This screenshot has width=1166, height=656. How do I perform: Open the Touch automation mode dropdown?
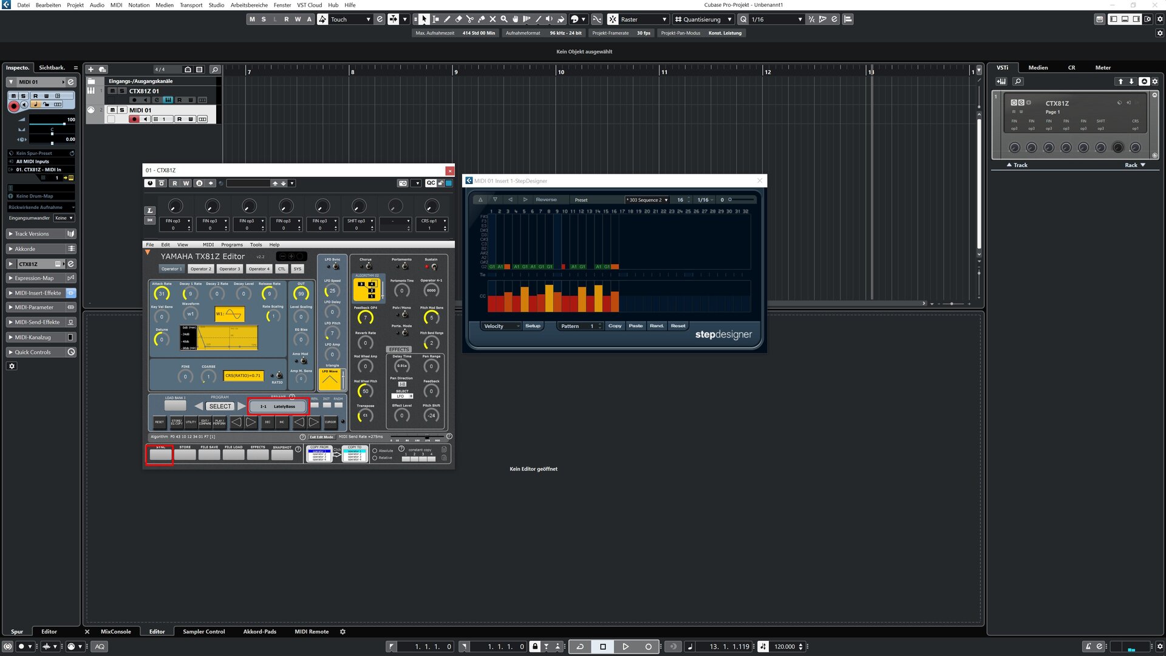[x=350, y=19]
